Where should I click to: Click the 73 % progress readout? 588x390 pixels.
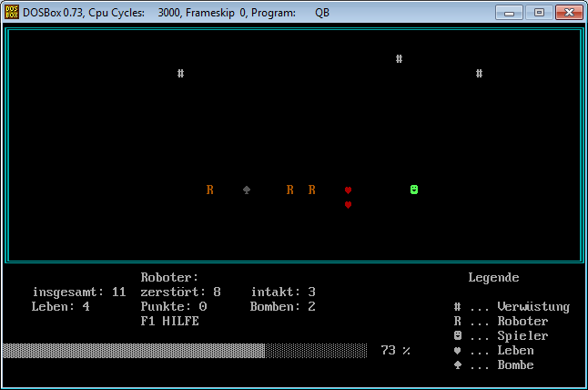[395, 351]
